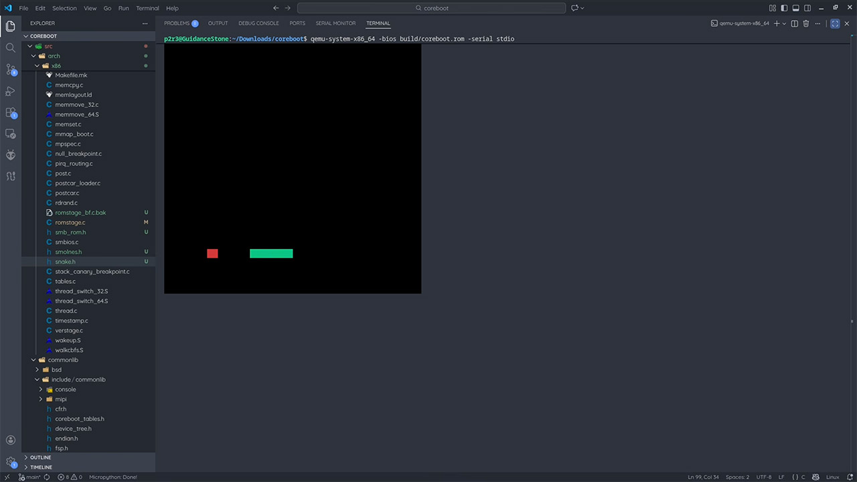Click the main branch indicator in the status bar

coord(31,477)
